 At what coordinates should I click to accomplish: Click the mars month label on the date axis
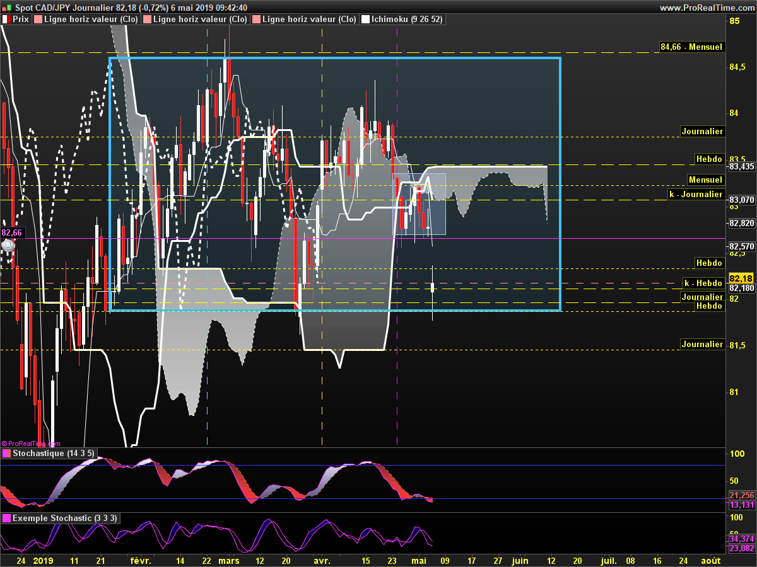pyautogui.click(x=228, y=559)
